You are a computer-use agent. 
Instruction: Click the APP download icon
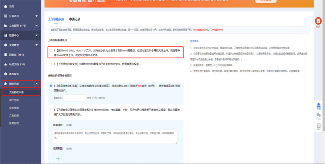(318, 126)
